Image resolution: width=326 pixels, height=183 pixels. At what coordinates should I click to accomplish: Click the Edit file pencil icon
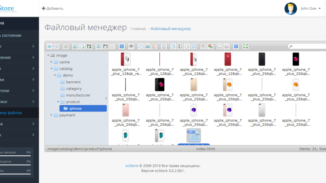pyautogui.click(x=187, y=46)
